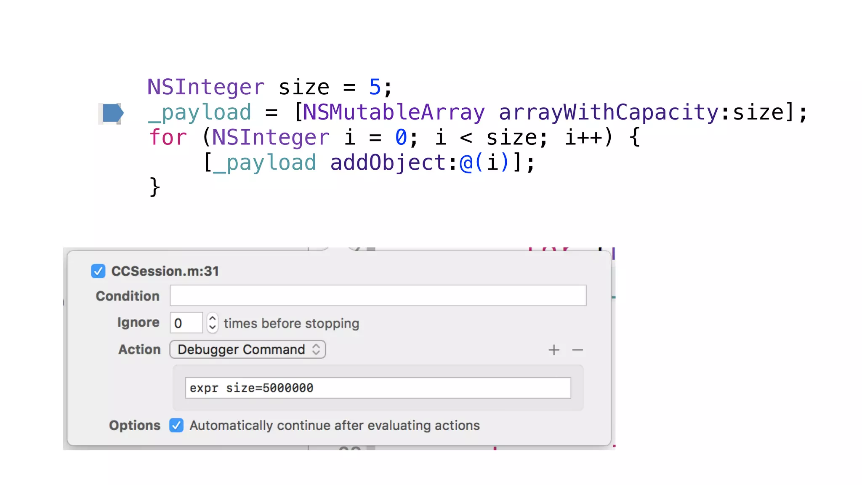The width and height of the screenshot is (862, 485).
Task: Add another breakpoint action with plus
Action: 554,350
